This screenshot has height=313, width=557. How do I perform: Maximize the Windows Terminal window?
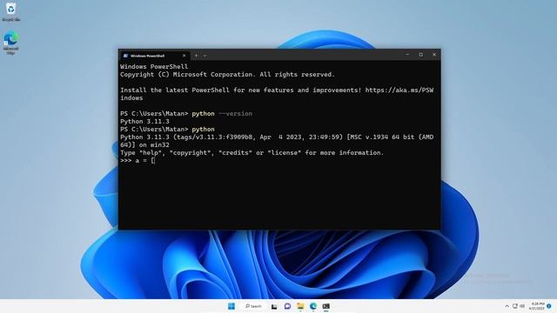tap(421, 55)
